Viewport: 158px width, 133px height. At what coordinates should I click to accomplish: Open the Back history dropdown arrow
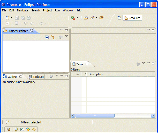36,23
